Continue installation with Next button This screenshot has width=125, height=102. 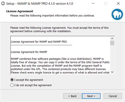tap(91, 96)
